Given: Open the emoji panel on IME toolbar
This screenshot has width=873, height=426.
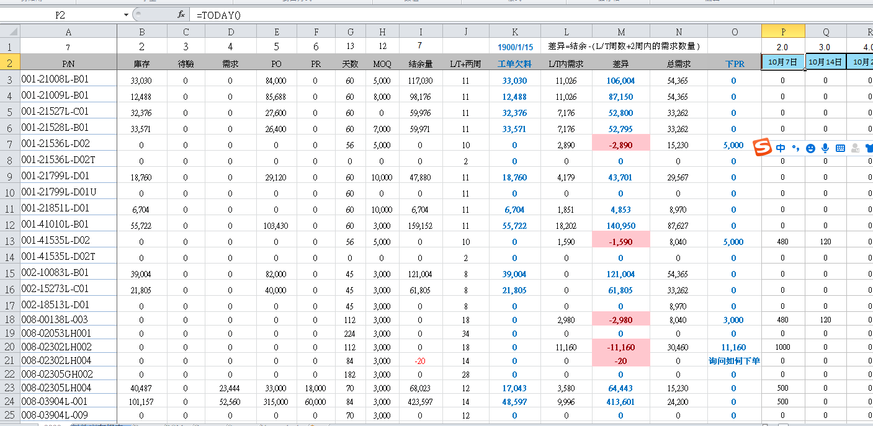Looking at the screenshot, I should [x=810, y=148].
